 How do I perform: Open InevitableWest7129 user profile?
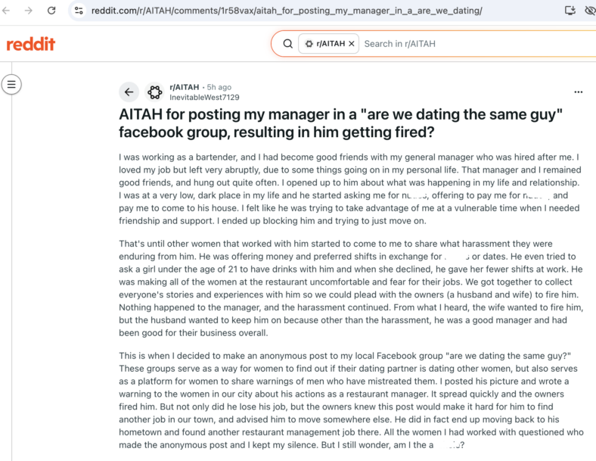pos(204,98)
